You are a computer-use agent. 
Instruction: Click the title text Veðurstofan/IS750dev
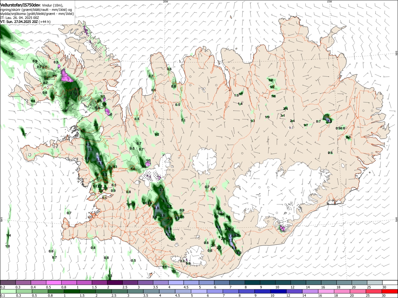click(x=20, y=5)
